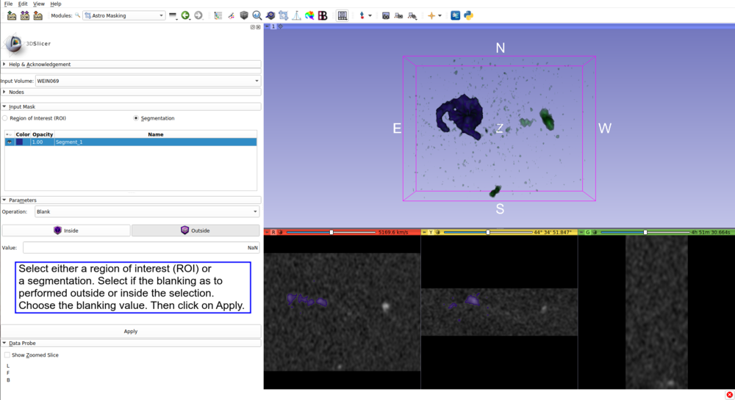Click the Load Data toolbar icon
Screen dimensions: 735x400
[12, 15]
